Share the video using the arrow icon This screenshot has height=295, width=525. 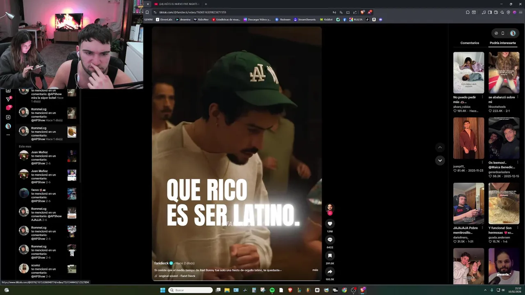[x=330, y=272]
